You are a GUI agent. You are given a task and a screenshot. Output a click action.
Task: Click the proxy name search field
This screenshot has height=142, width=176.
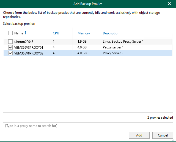pyautogui.click(x=88, y=126)
